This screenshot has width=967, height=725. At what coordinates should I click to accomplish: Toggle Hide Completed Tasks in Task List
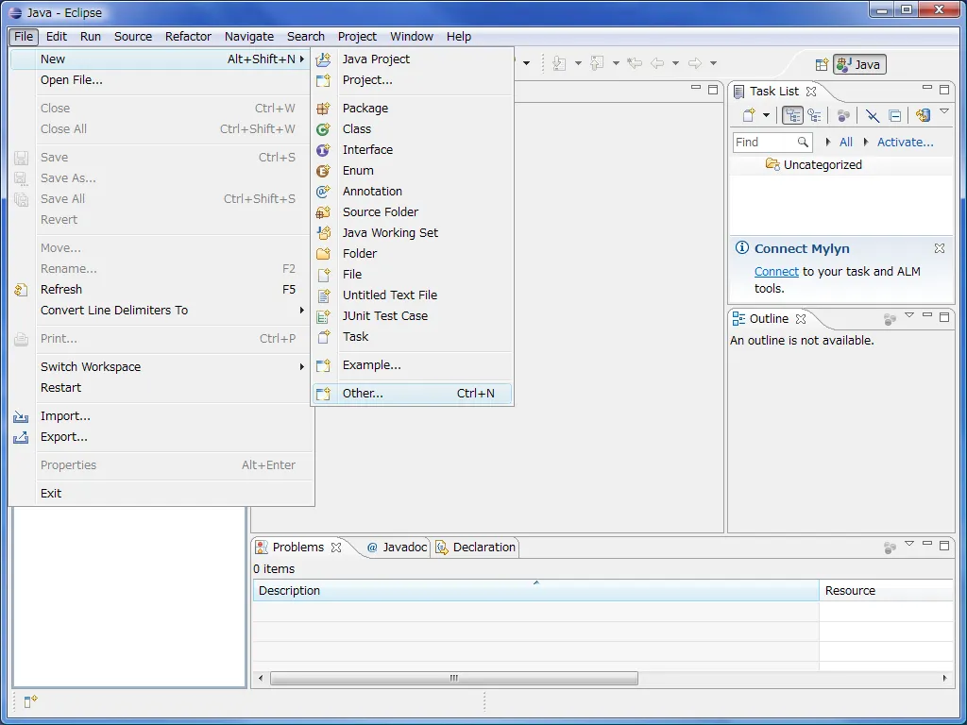[x=872, y=115]
